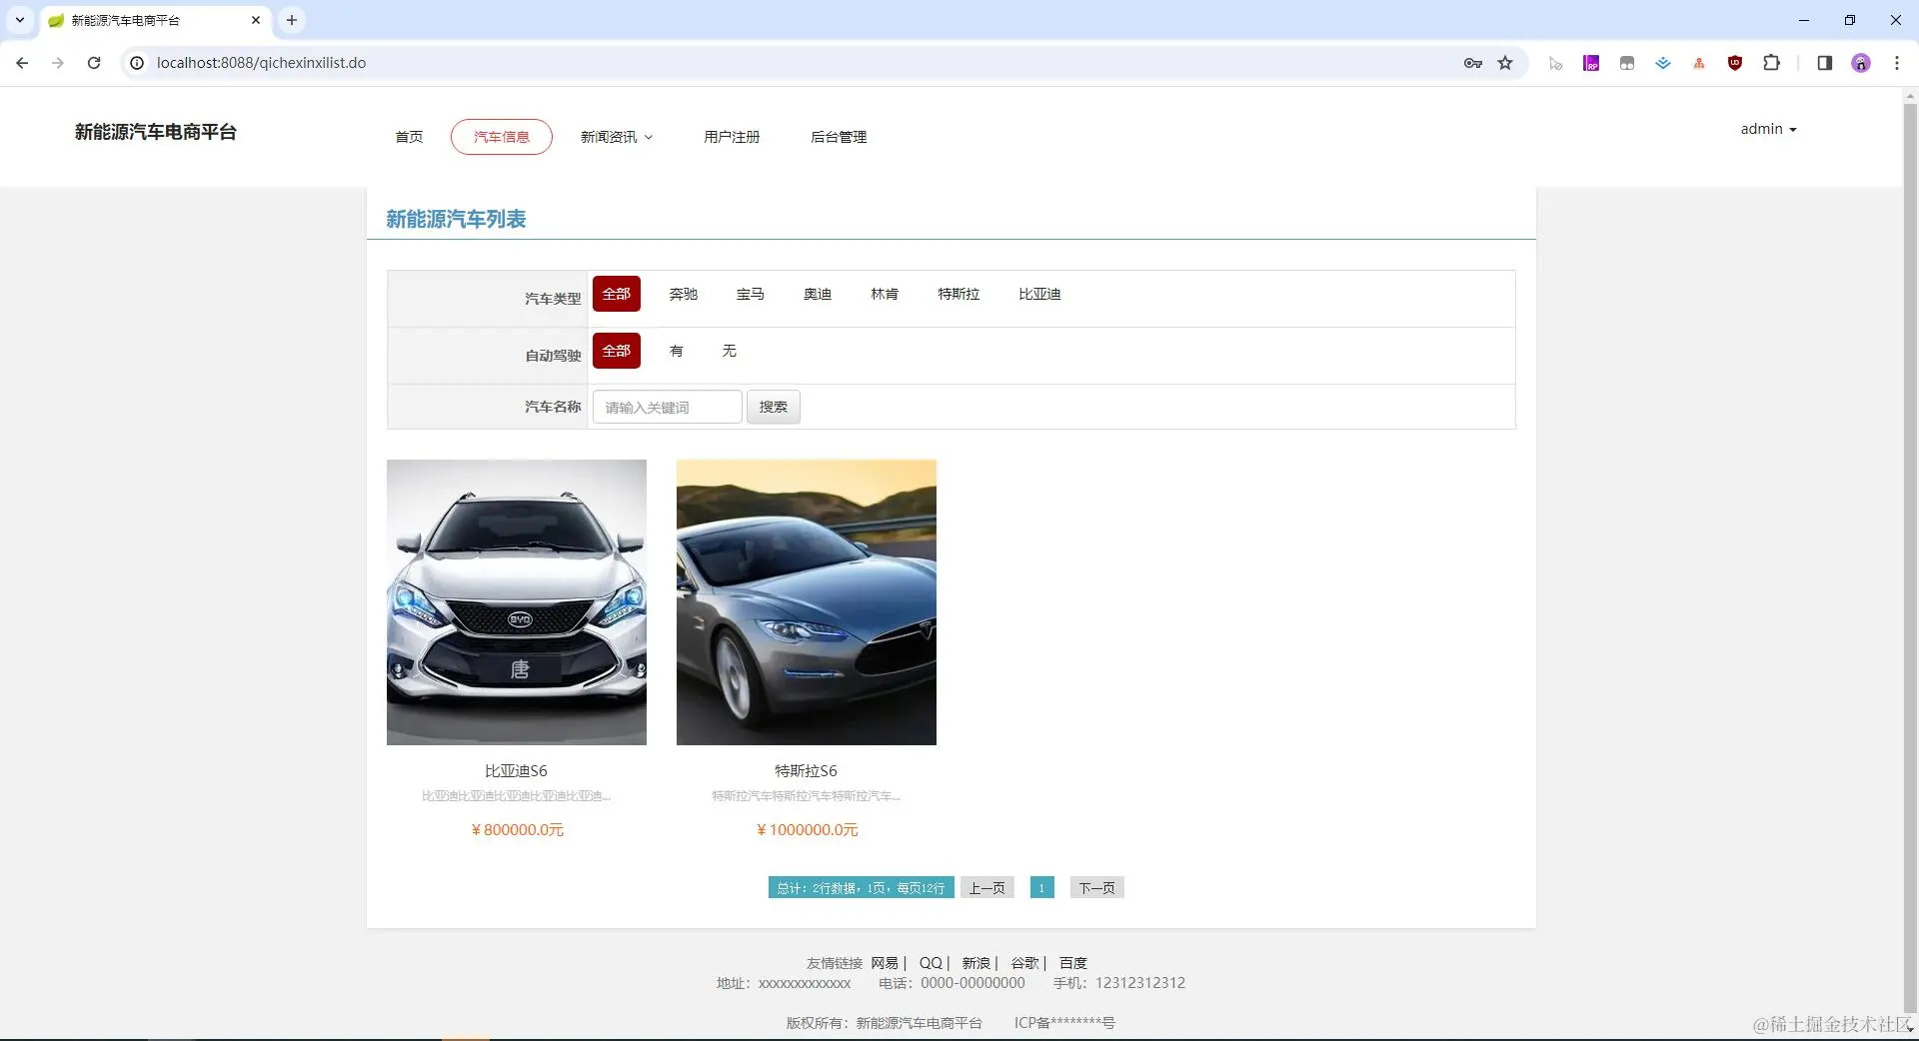The width and height of the screenshot is (1919, 1041).
Task: Open the 网易 friendly link
Action: click(885, 963)
